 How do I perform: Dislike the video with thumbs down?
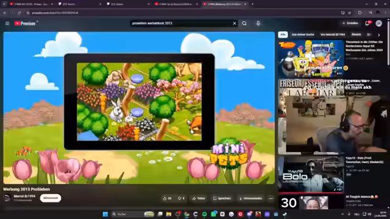181,198
